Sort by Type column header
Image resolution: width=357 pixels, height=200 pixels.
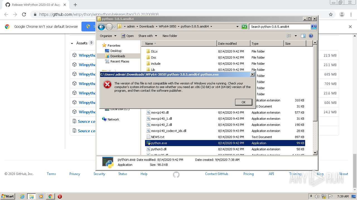coord(267,44)
